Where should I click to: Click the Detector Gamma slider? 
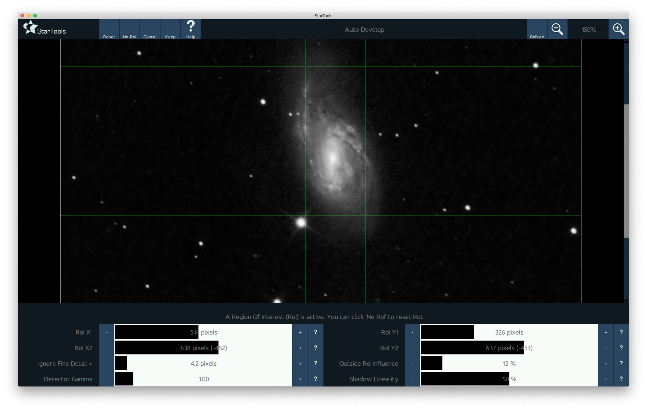(x=203, y=379)
